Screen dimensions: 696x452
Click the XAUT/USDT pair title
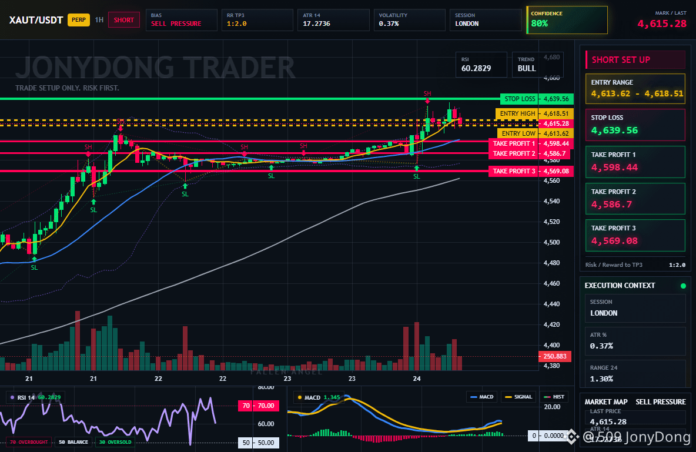coord(36,20)
